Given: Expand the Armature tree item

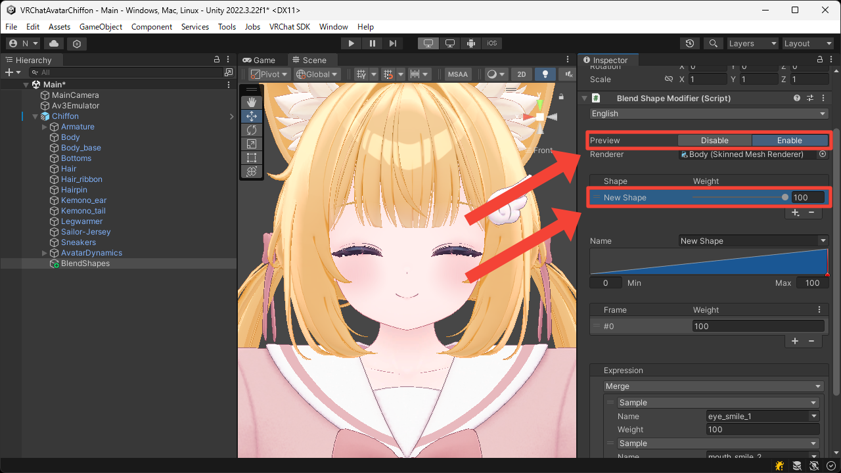Looking at the screenshot, I should coord(45,127).
